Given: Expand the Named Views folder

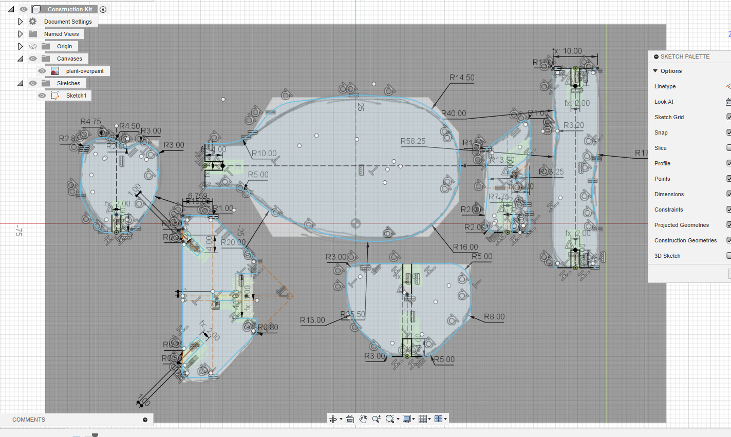Looking at the screenshot, I should (20, 34).
